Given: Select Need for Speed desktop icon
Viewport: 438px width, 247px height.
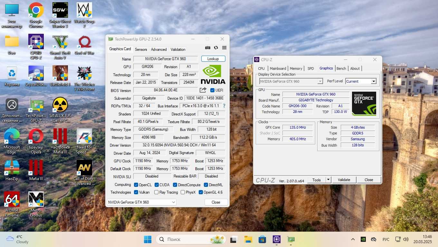Looking at the screenshot, I should point(84,142).
